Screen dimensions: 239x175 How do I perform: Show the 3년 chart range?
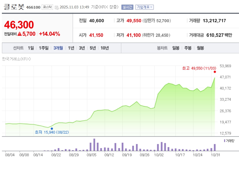(x=82, y=48)
